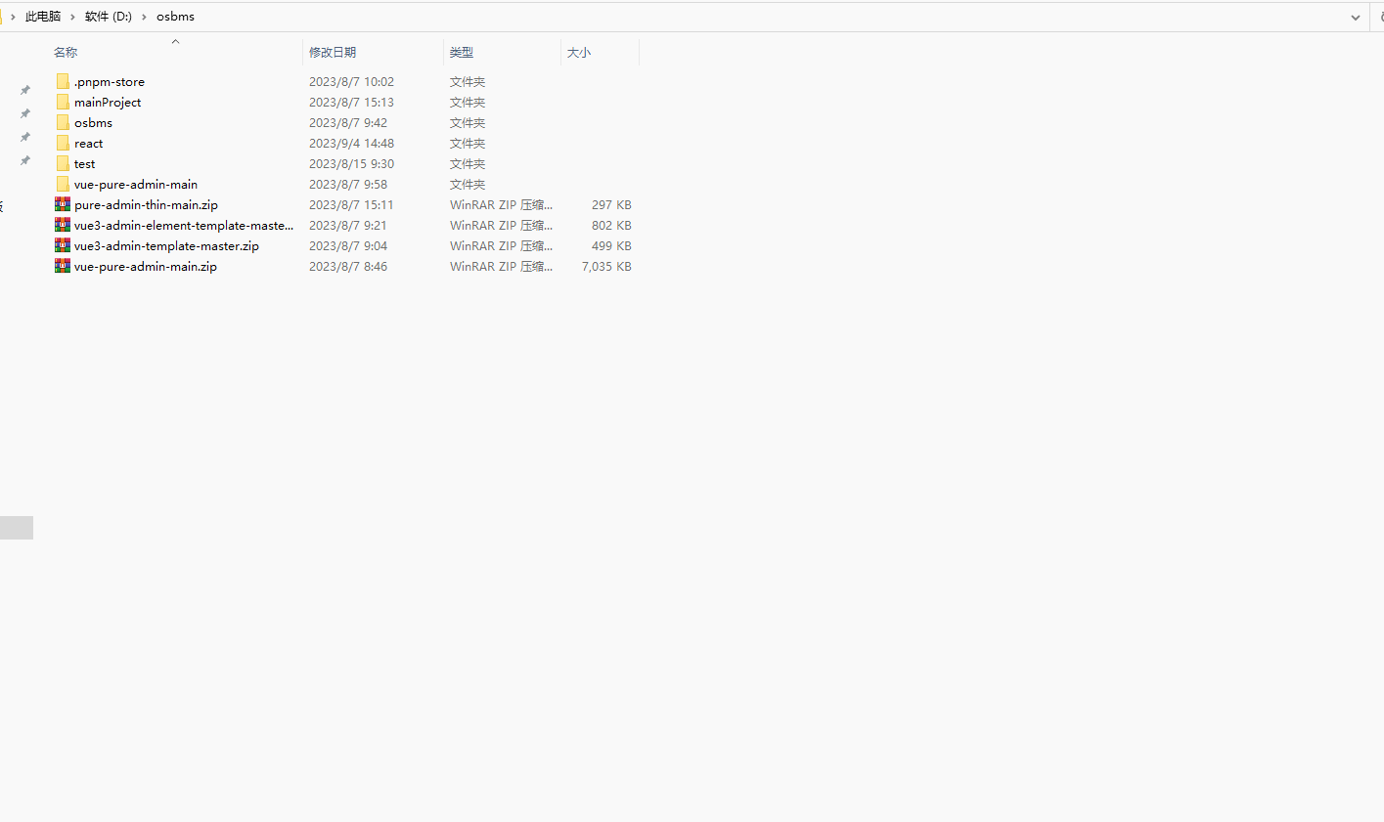The height and width of the screenshot is (822, 1384).
Task: Click WinRAR icon of pure-admin-thin-main.zip
Action: (x=63, y=204)
